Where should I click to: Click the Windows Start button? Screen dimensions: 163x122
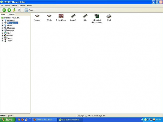(x=8, y=120)
